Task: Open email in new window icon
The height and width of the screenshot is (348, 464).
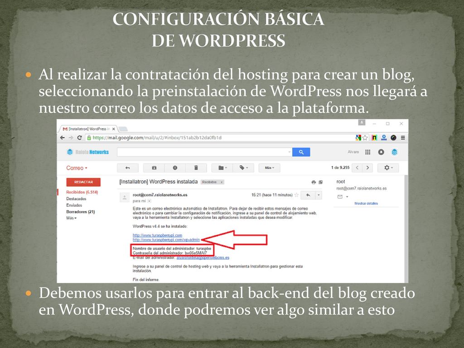Action: point(320,182)
